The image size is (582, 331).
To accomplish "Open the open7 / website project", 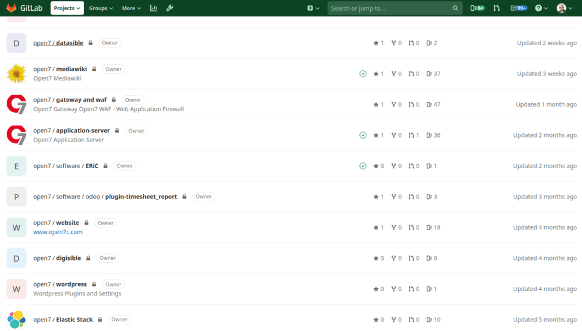I will pos(57,223).
